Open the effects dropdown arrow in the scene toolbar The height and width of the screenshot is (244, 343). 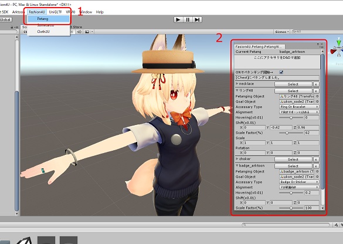[x=92, y=32]
